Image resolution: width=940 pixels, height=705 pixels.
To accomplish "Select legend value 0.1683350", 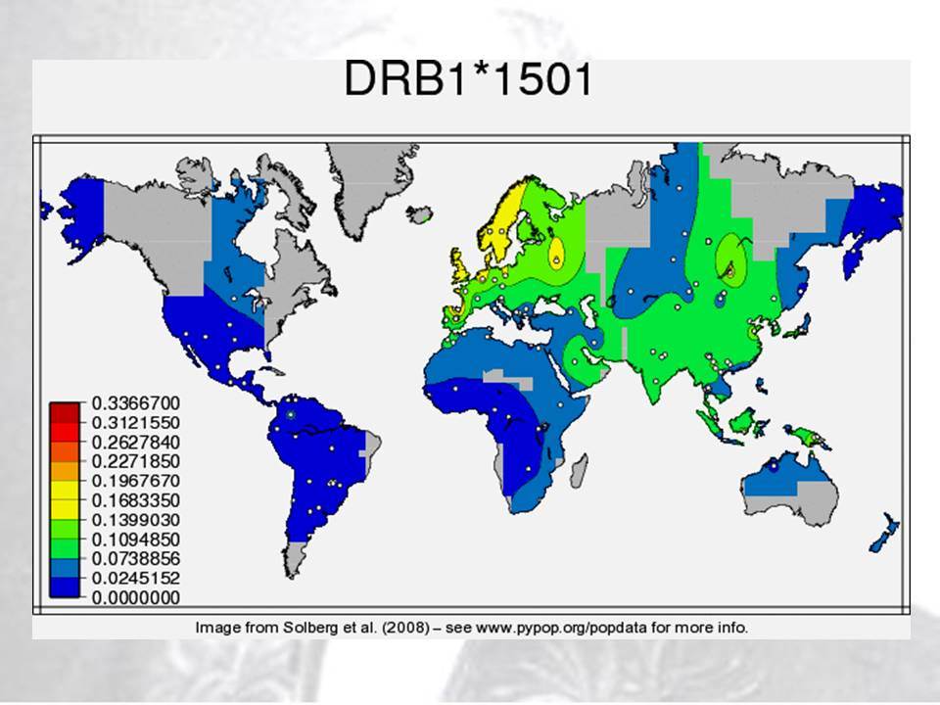I will tap(135, 500).
